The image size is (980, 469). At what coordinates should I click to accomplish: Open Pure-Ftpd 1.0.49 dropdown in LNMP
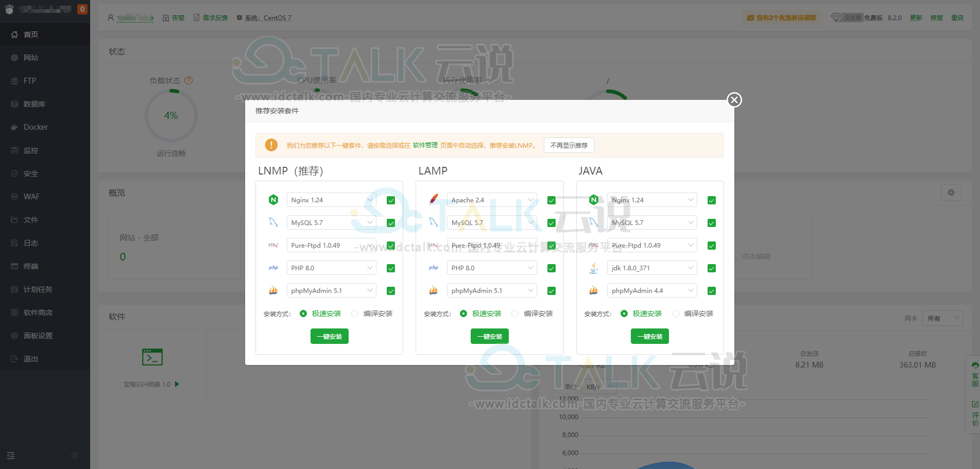tap(331, 245)
